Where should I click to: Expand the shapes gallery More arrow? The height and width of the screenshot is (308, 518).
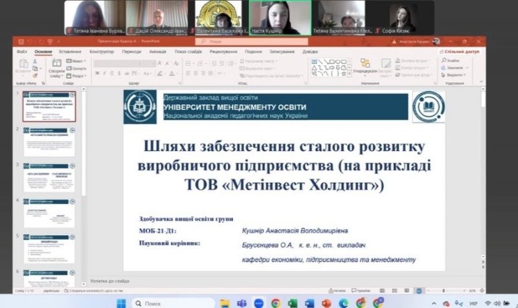pyautogui.click(x=350, y=75)
